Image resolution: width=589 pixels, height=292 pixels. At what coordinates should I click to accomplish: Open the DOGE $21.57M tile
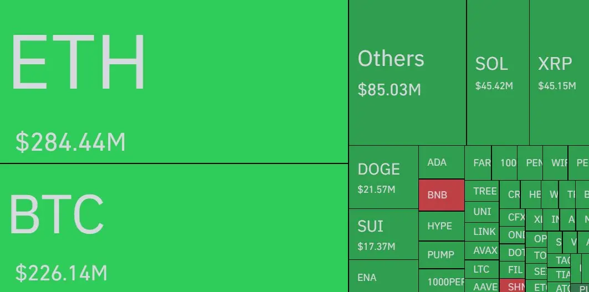tap(383, 177)
